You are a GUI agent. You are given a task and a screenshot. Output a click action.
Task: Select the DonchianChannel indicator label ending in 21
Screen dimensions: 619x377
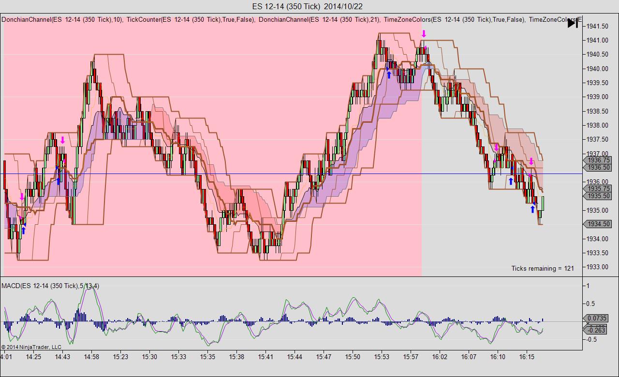(319, 20)
